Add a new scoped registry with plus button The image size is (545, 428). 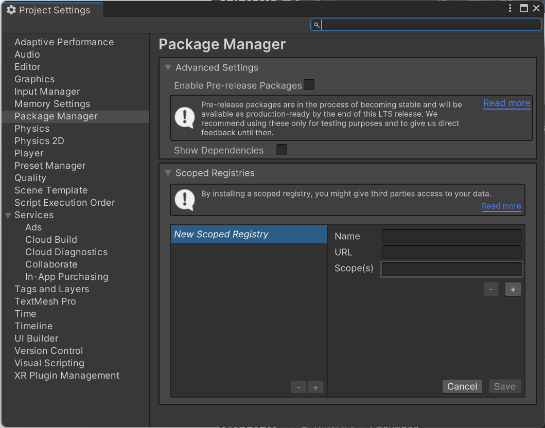[315, 387]
